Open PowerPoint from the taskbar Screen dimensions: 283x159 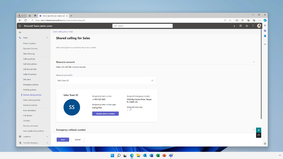pyautogui.click(x=164, y=155)
